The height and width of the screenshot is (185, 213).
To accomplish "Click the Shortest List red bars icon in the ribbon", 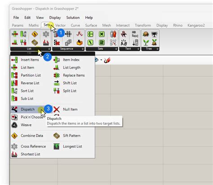I will coord(46,43).
